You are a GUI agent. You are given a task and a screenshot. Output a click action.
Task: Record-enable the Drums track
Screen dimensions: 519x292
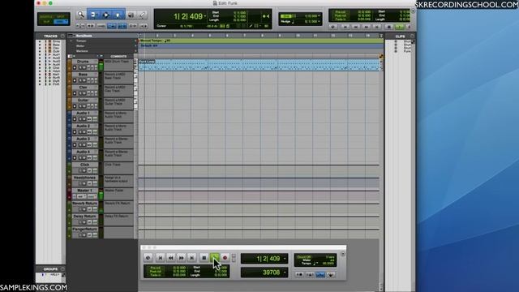(75, 67)
